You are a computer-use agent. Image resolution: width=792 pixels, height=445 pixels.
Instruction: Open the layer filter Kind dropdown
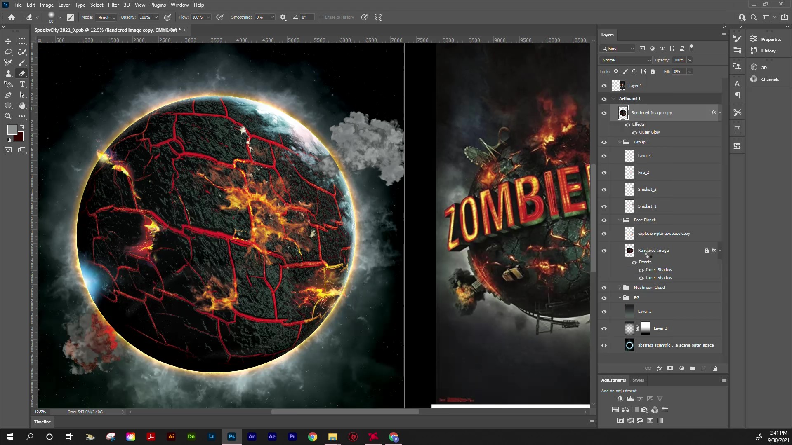coord(618,49)
